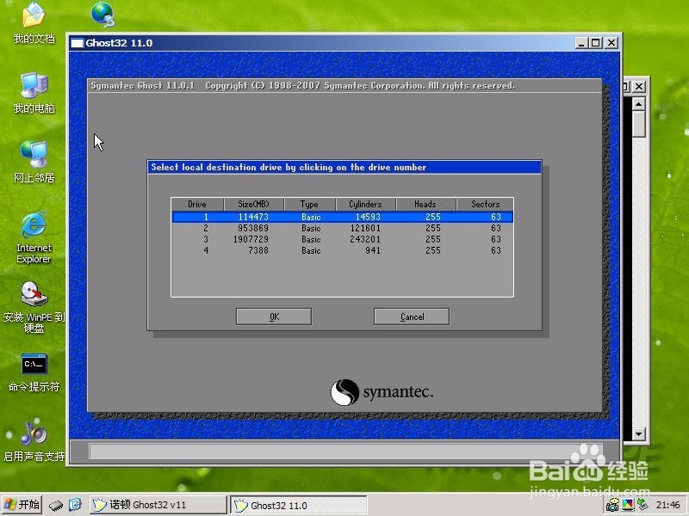Select drive 1 row with 114473 MB
The image size is (689, 516).
[342, 217]
